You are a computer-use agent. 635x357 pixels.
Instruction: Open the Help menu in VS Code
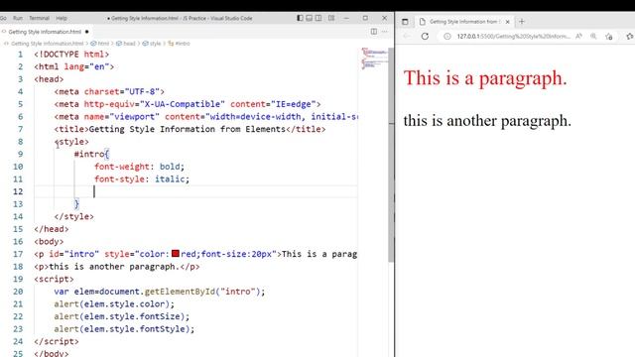coord(62,18)
